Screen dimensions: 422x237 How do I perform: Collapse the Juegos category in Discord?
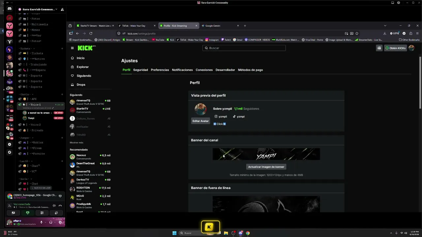[26, 138]
